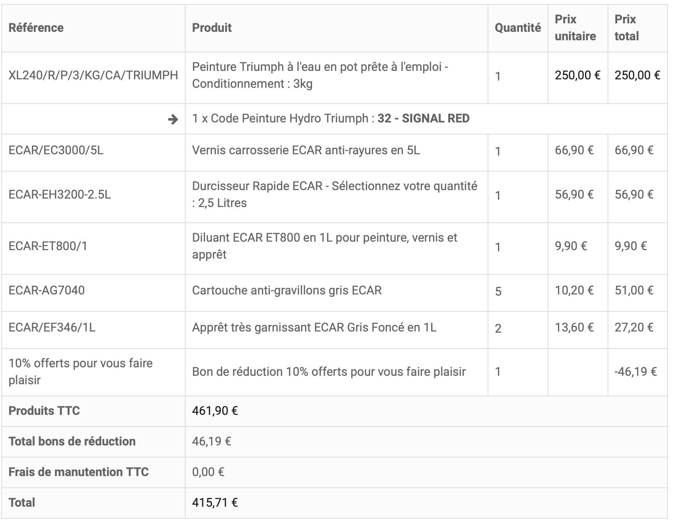Click the arrow icon before Code Peinture
This screenshot has width=674, height=522.
[x=173, y=119]
